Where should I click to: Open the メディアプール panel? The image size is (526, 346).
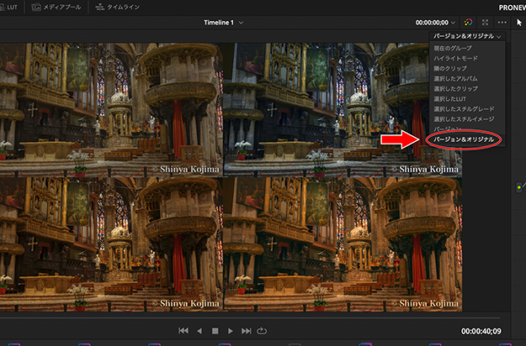[x=57, y=7]
